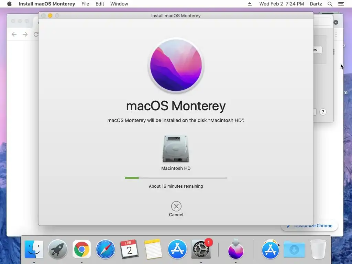Open Spotlight search magnifier icon
Image resolution: width=352 pixels, height=264 pixels.
(x=330, y=4)
